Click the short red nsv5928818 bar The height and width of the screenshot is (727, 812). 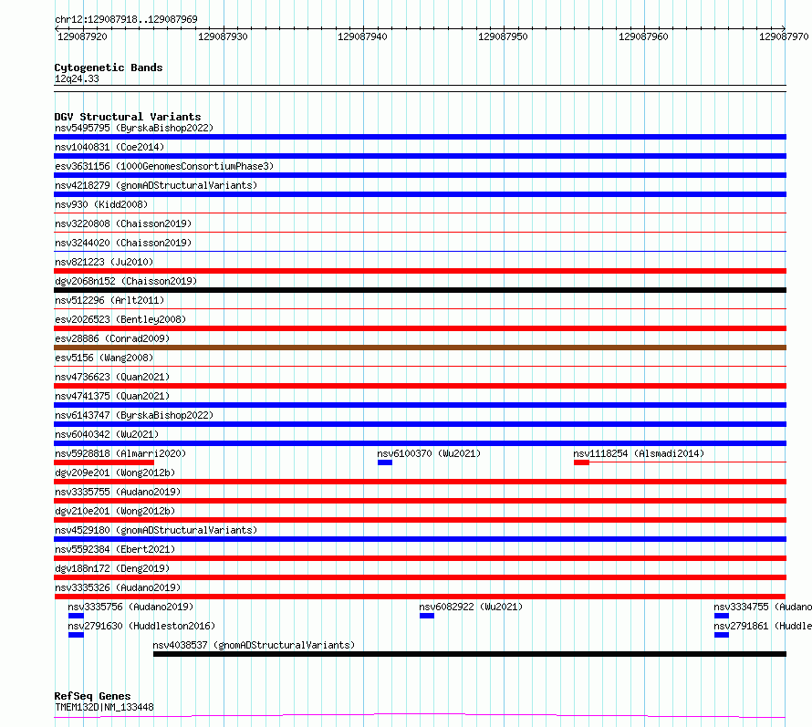[104, 462]
